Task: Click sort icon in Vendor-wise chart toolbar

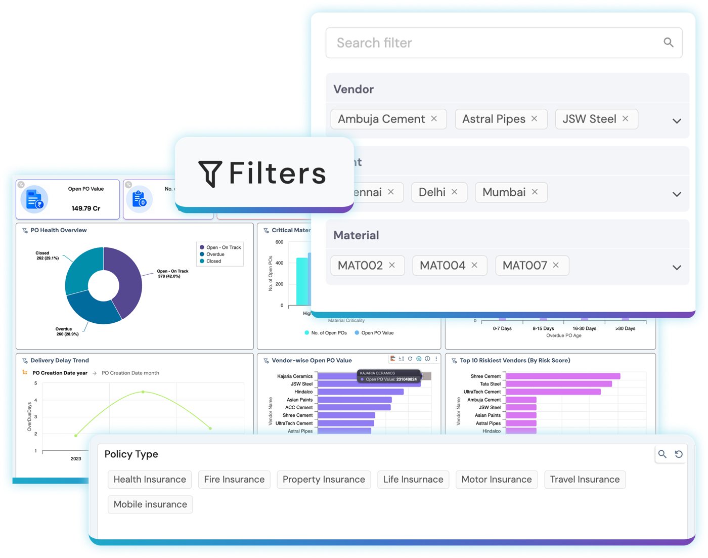Action: pyautogui.click(x=401, y=359)
